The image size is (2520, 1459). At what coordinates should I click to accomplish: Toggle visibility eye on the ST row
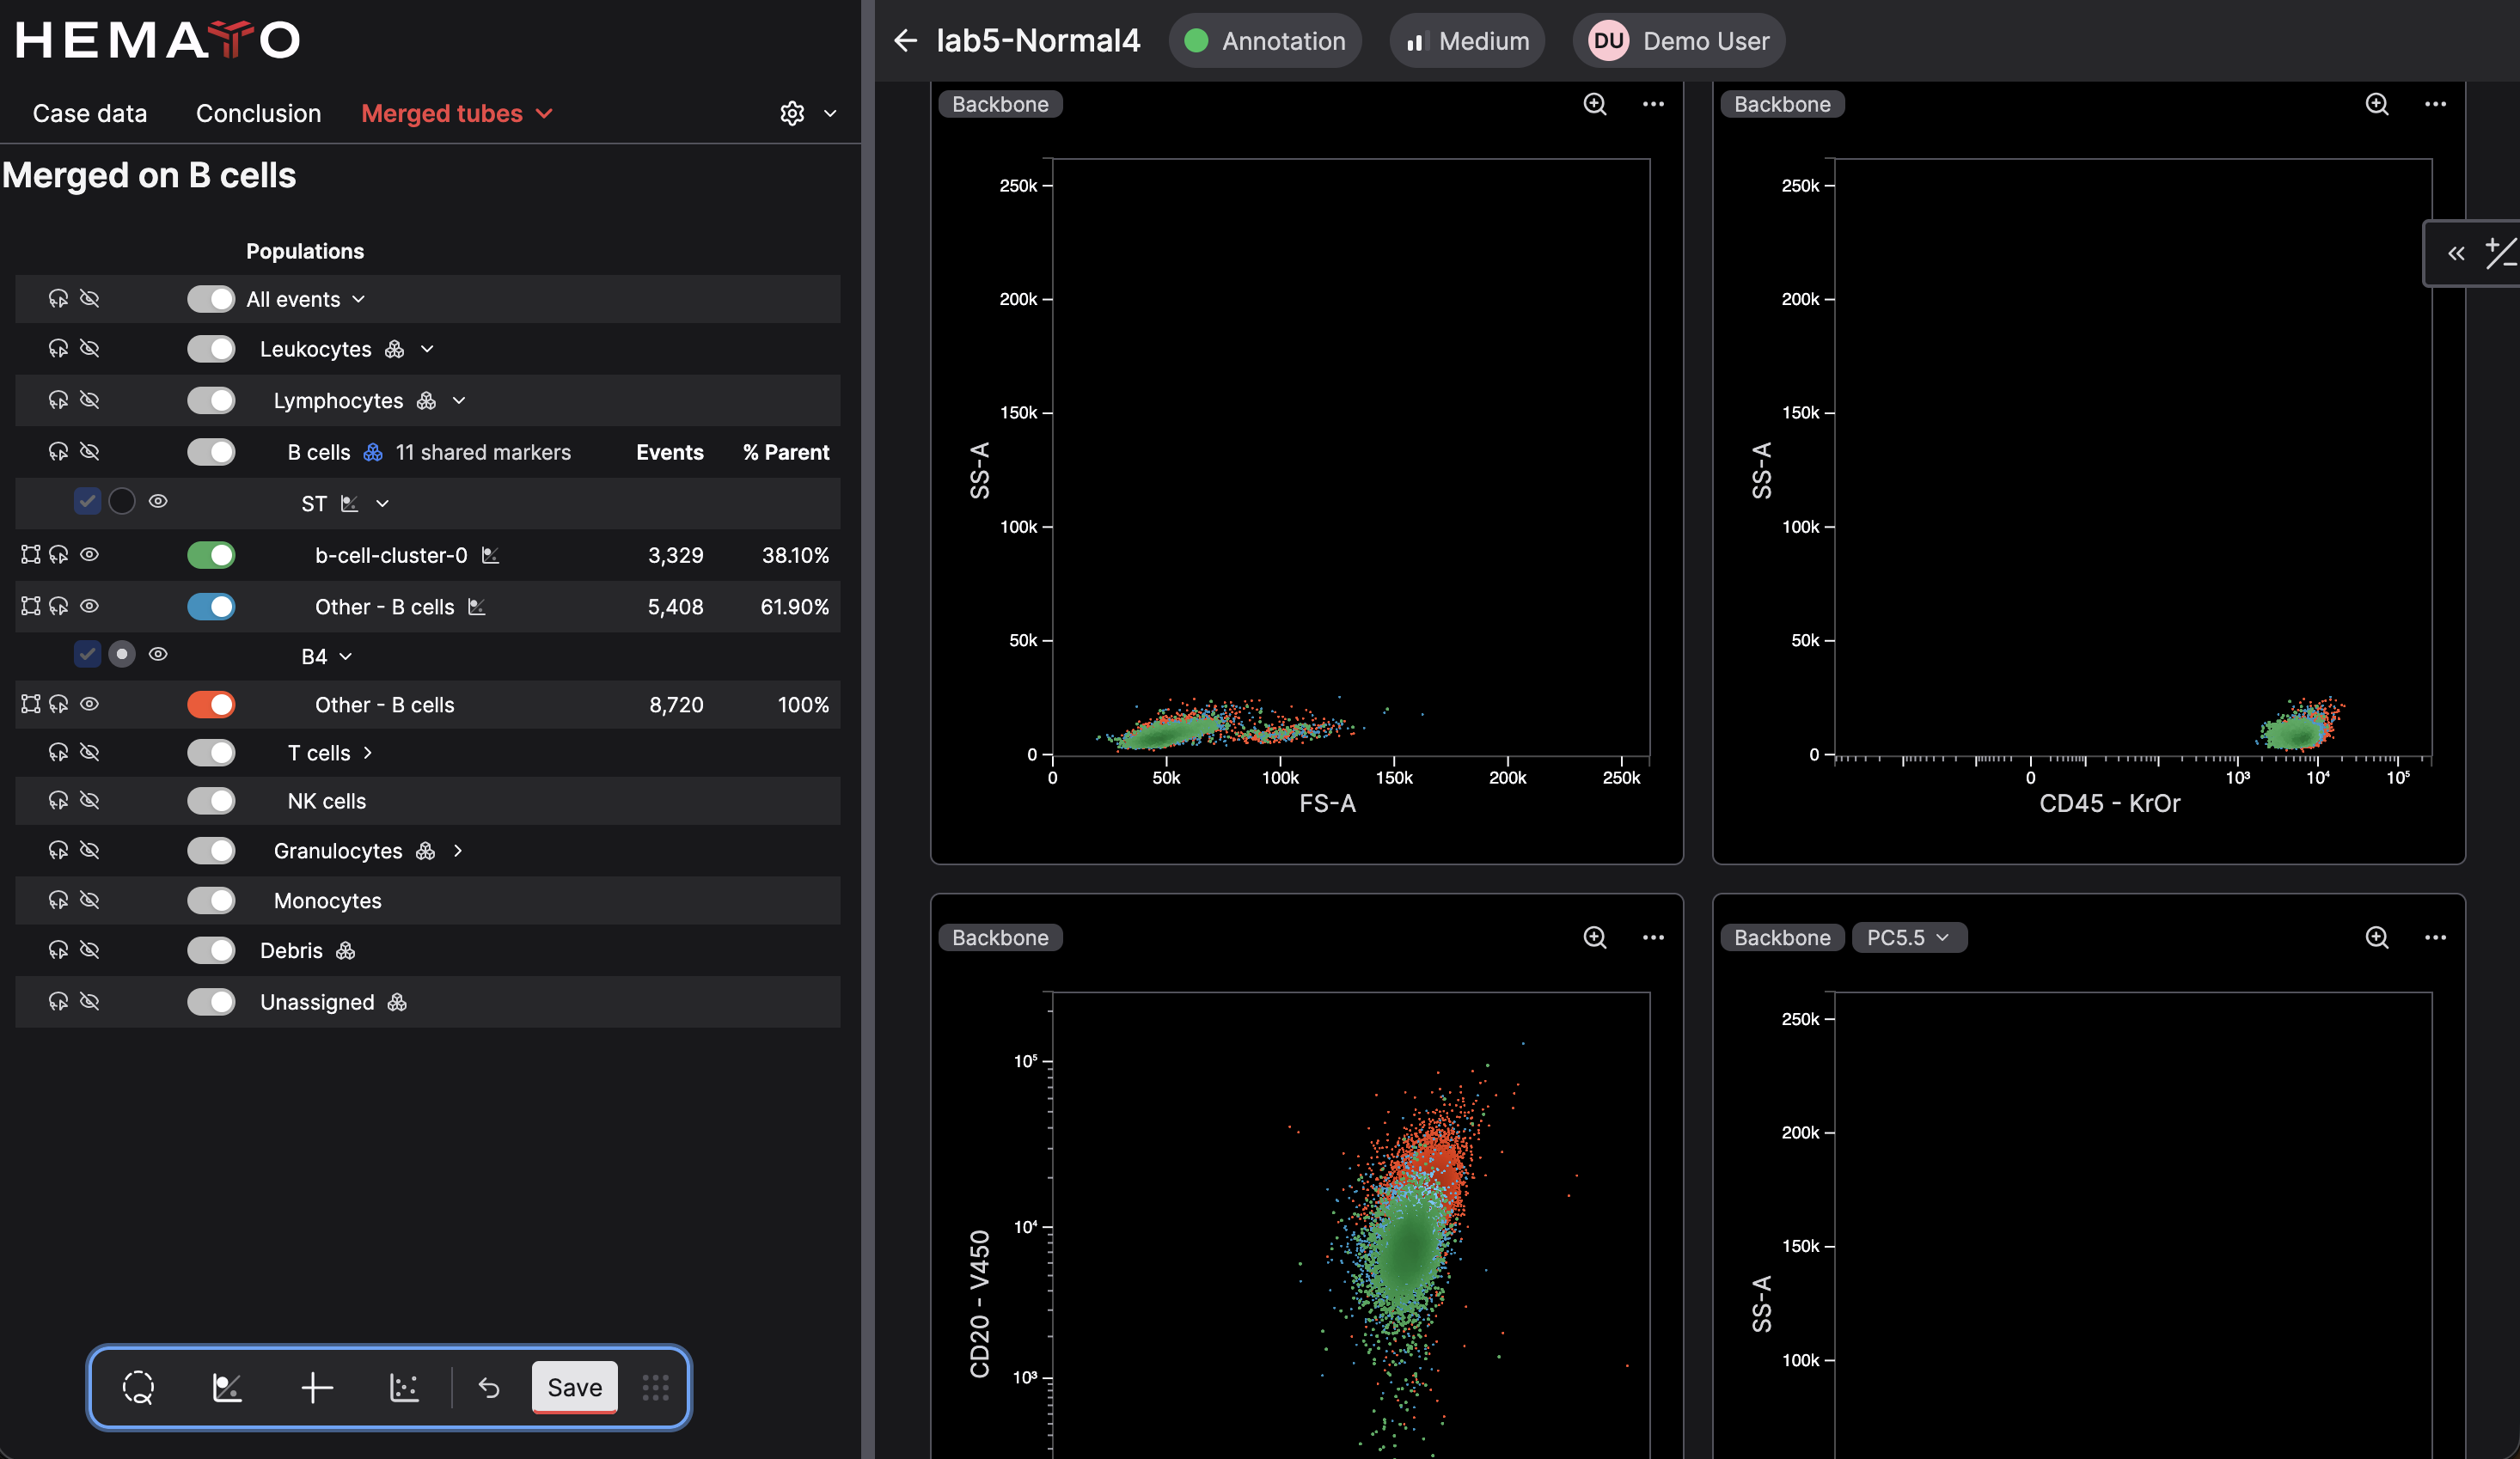click(x=158, y=501)
